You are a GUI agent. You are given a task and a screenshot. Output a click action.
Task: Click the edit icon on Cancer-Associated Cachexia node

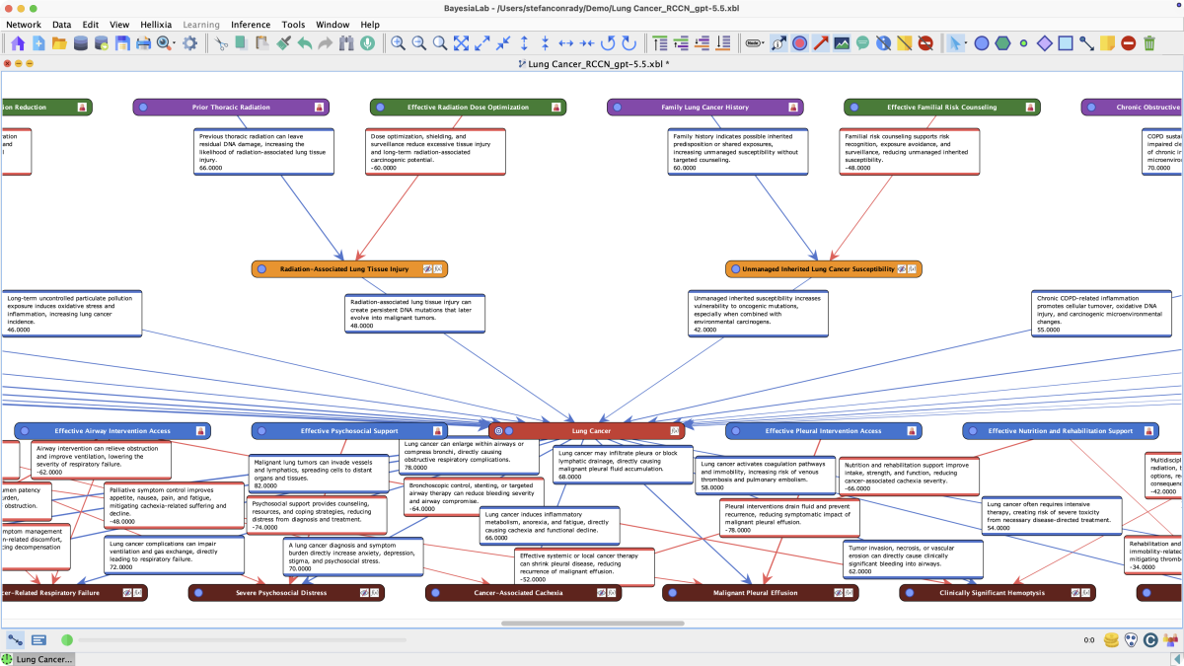pyautogui.click(x=601, y=593)
